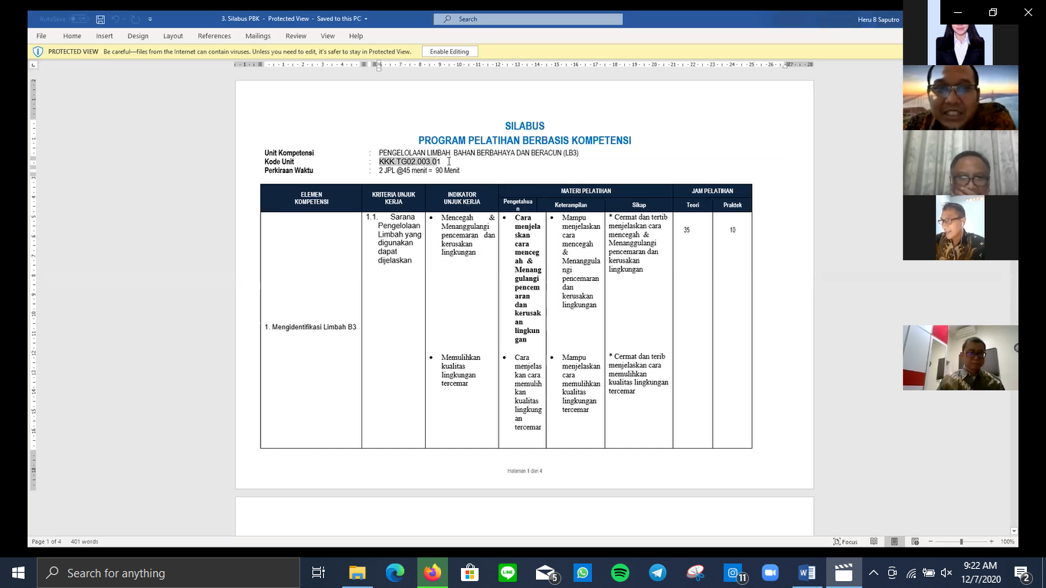Open the File menu
Viewport: 1046px width, 588px height.
[x=41, y=36]
